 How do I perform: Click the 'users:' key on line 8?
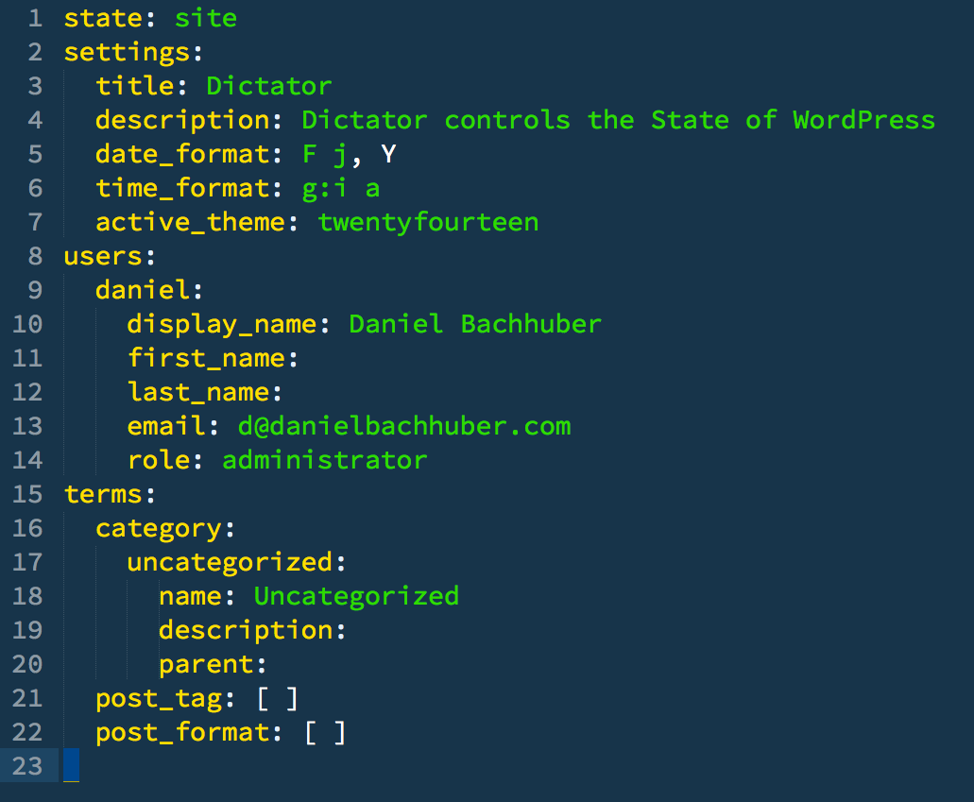pyautogui.click(x=110, y=257)
